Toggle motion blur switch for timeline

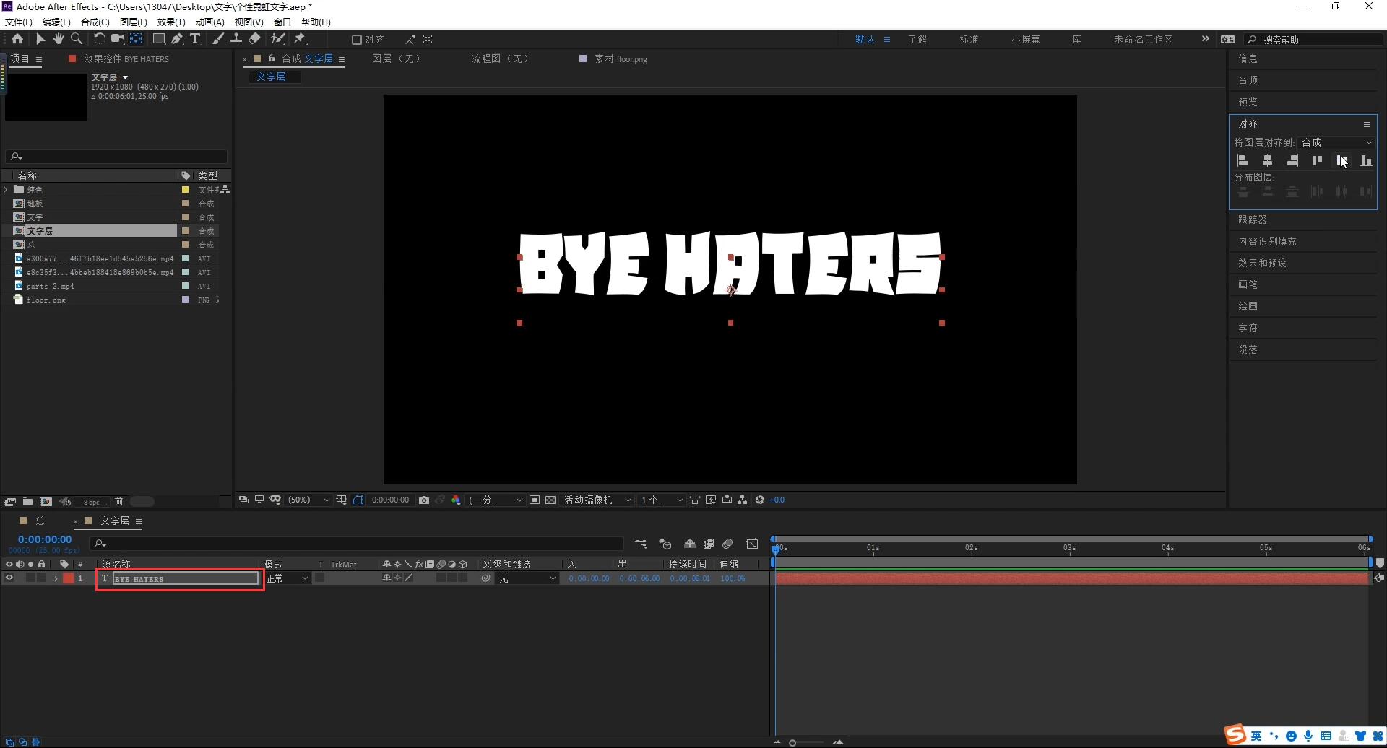(727, 543)
